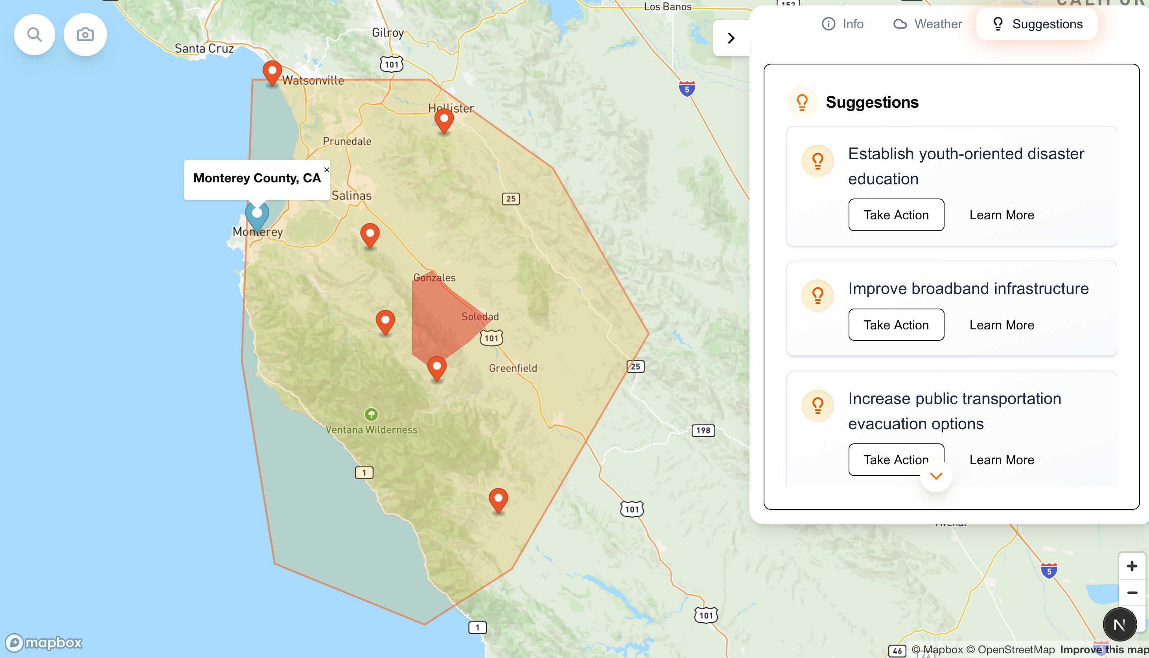This screenshot has height=658, width=1149.
Task: Select the Suggestions tab
Action: 1037,24
